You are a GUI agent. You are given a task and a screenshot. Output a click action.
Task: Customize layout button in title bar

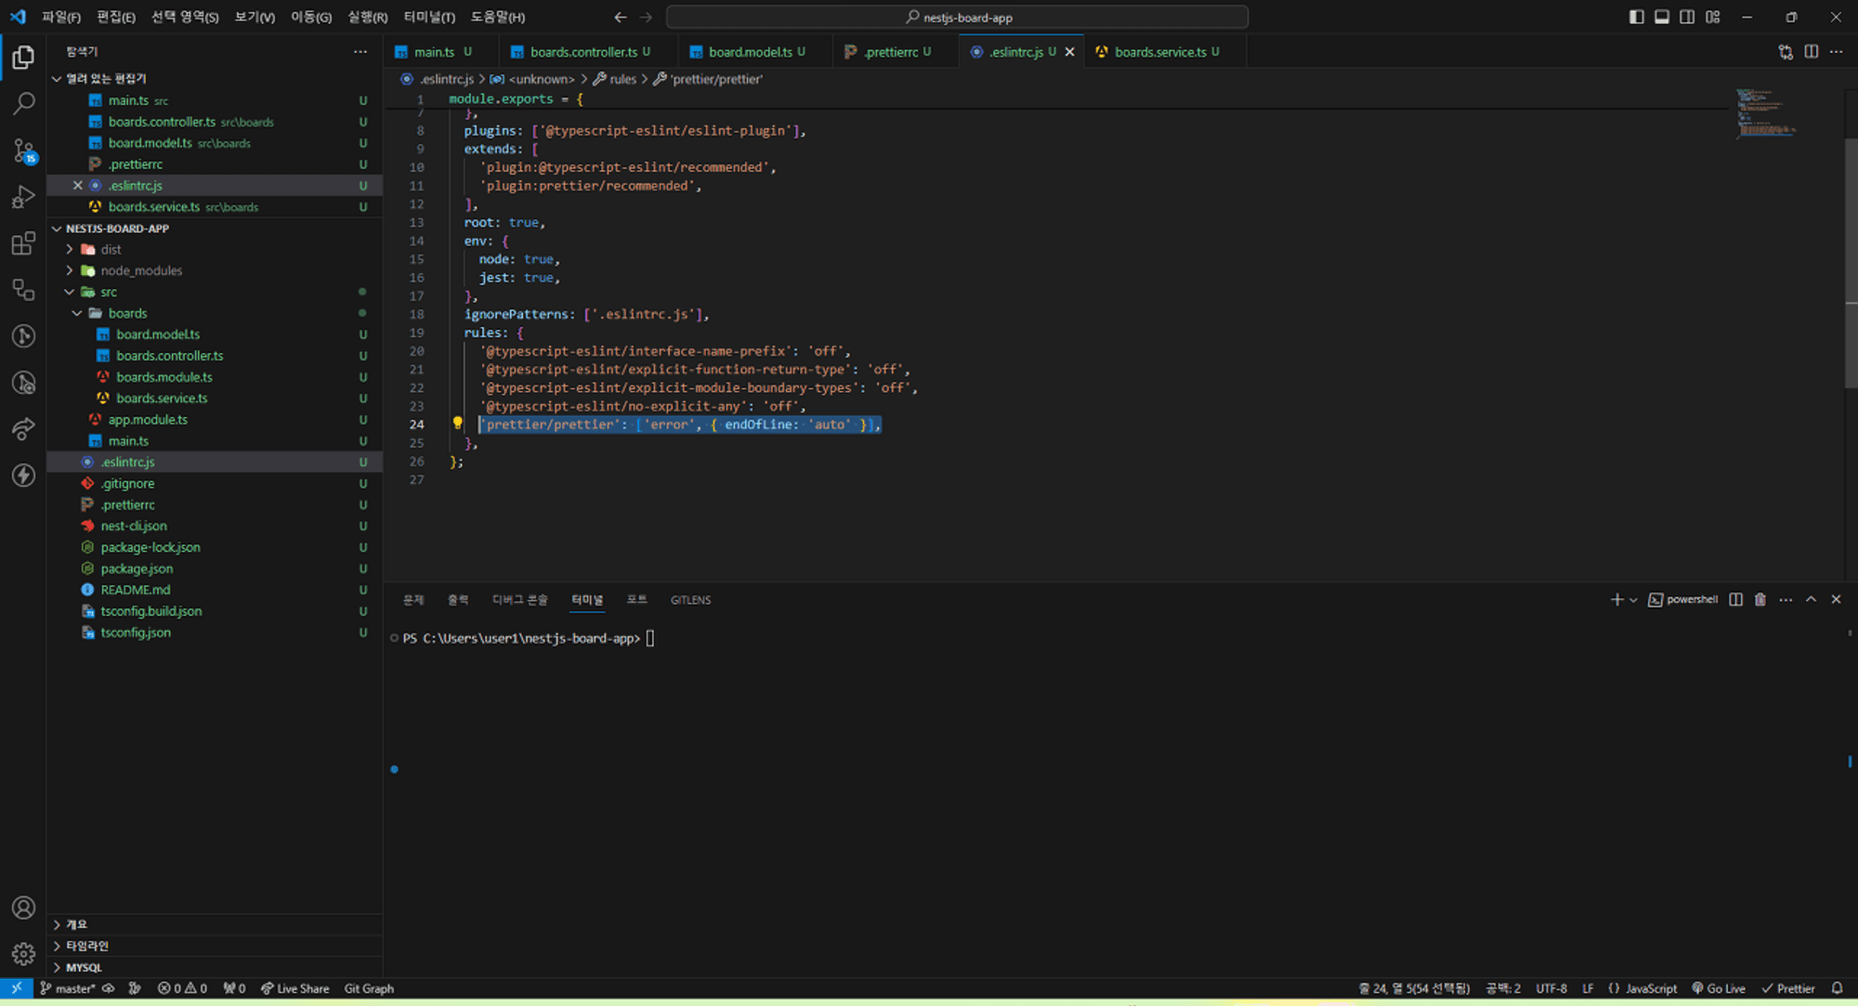1713,17
